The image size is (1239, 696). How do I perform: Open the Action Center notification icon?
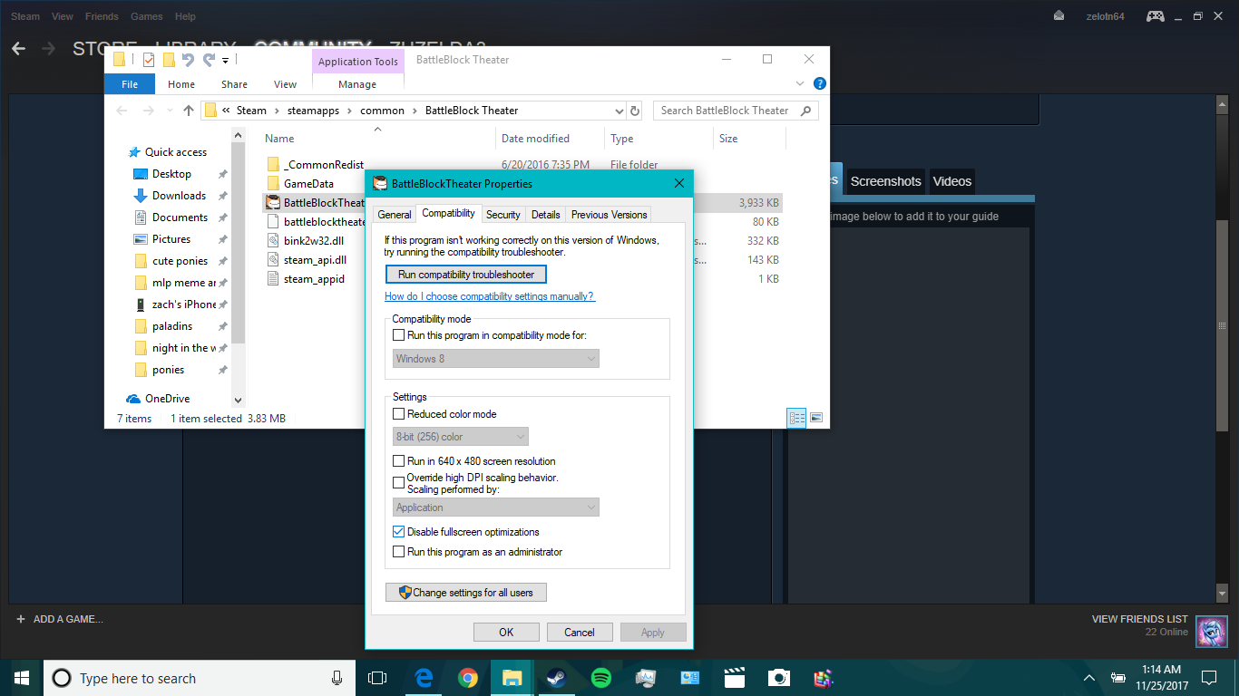click(x=1209, y=678)
